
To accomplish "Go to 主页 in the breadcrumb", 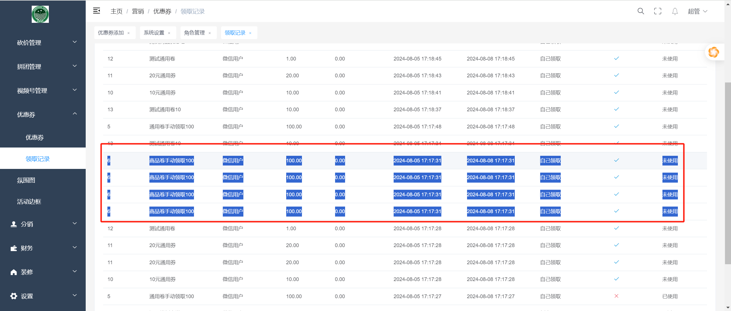I will (x=117, y=11).
